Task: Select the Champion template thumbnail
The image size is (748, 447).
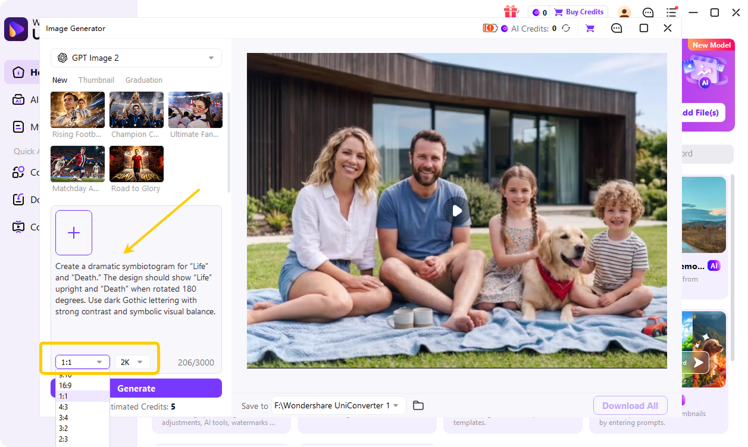Action: pyautogui.click(x=136, y=110)
